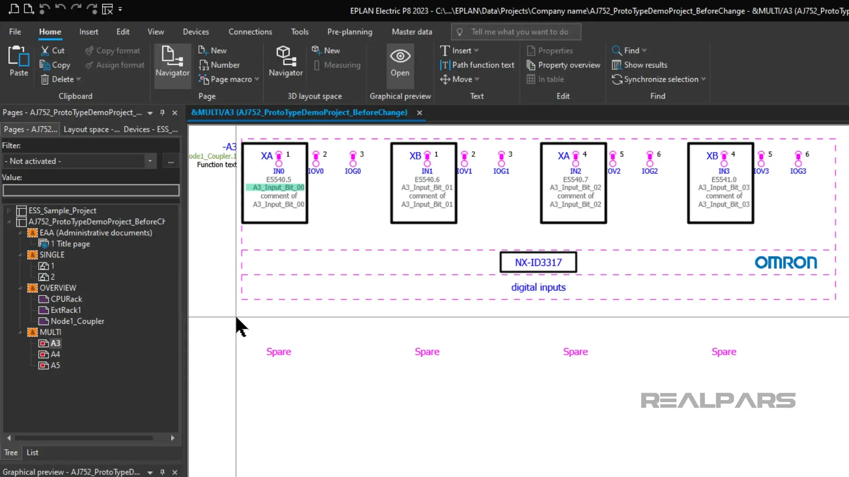Screen dimensions: 849x477
Task: Switch to the List tab below the tree
Action: 32,452
